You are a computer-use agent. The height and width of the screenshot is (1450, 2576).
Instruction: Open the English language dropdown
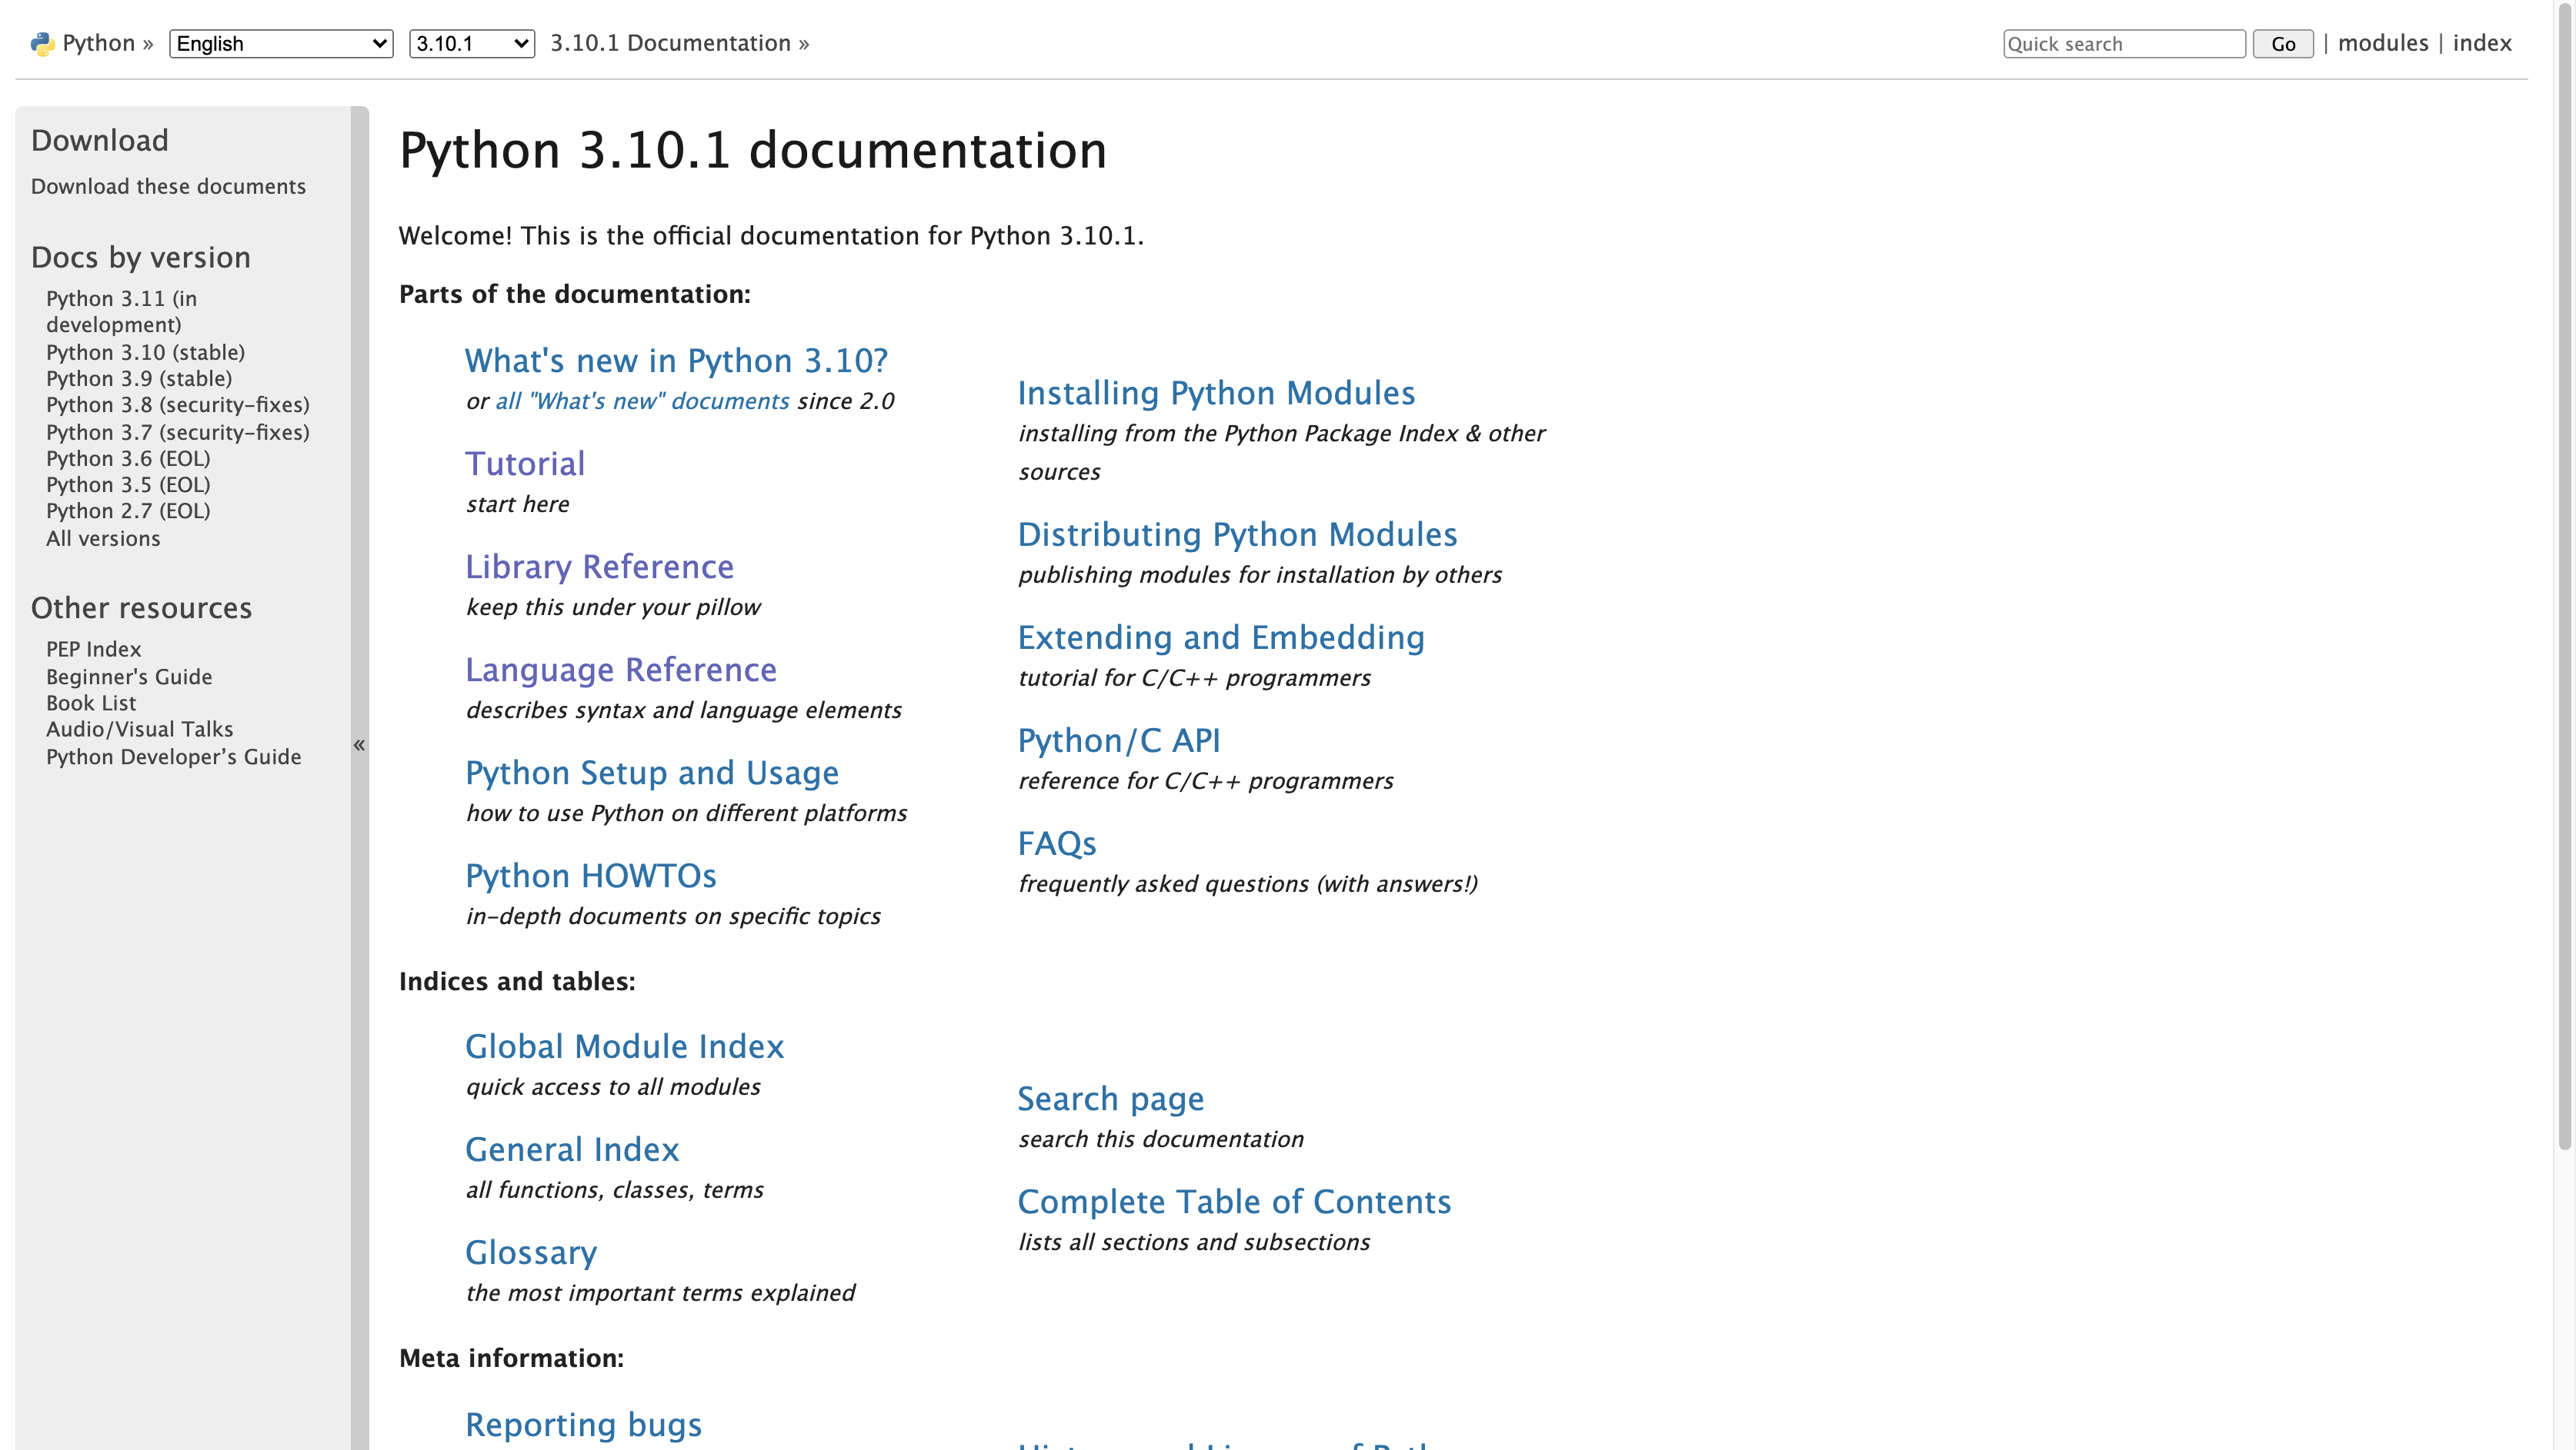[x=281, y=44]
